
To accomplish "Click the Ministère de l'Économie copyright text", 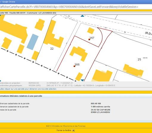I will coord(66,126).
